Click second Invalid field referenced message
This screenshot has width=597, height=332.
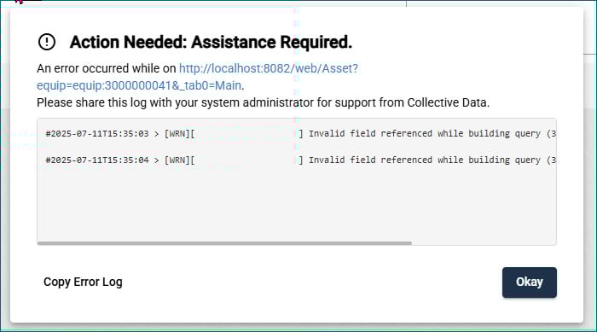(432, 160)
